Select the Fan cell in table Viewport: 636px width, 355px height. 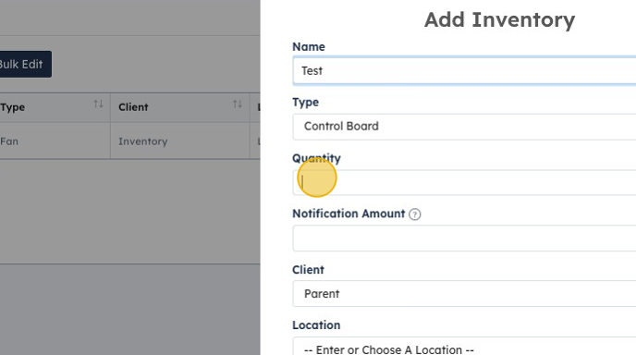click(x=55, y=141)
